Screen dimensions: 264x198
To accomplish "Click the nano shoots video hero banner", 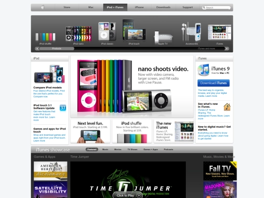I will tap(132, 87).
